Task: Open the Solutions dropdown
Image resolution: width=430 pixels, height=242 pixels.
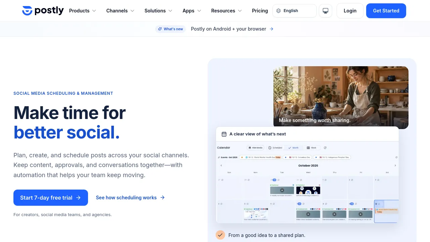Action: (x=159, y=11)
